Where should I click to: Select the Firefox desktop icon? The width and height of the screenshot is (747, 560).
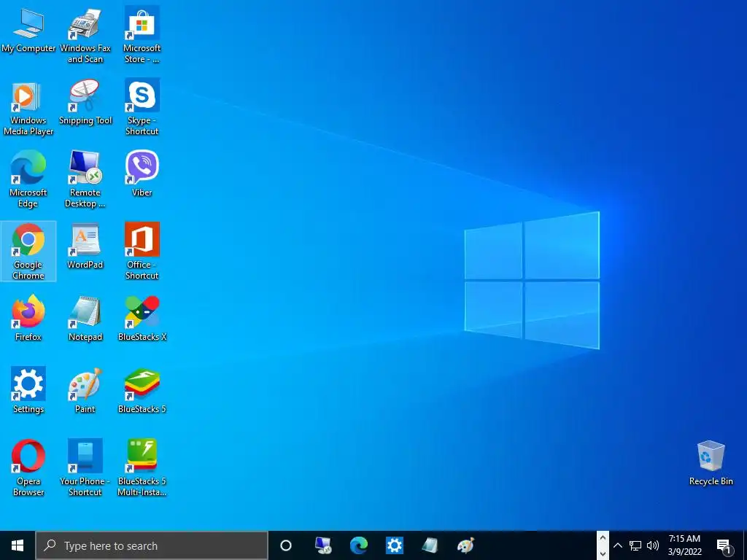tap(28, 318)
